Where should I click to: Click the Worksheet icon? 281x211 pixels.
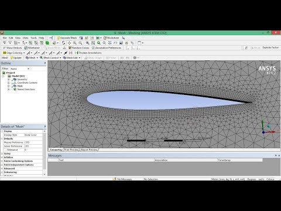tap(105, 38)
